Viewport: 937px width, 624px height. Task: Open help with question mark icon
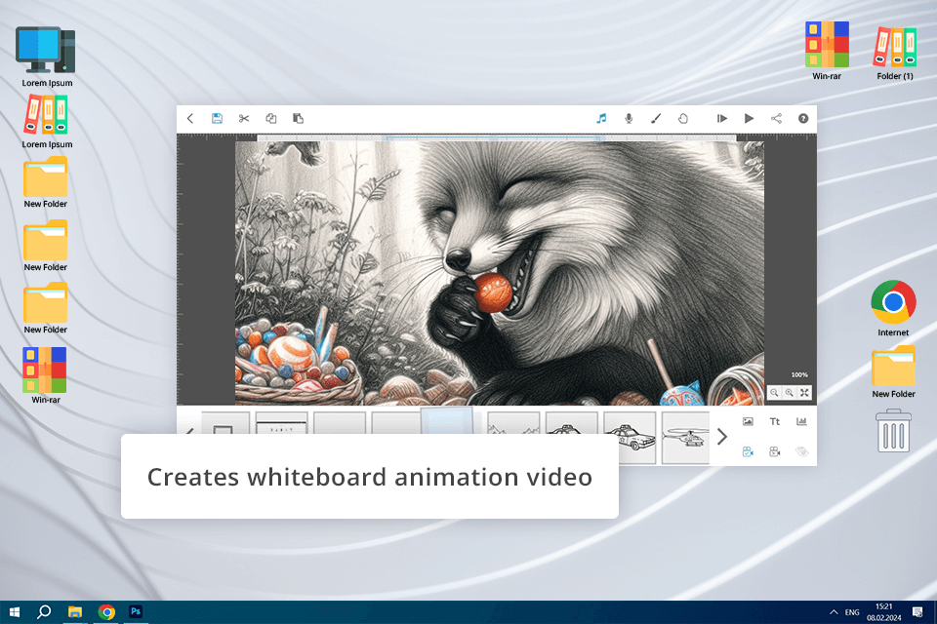click(803, 118)
